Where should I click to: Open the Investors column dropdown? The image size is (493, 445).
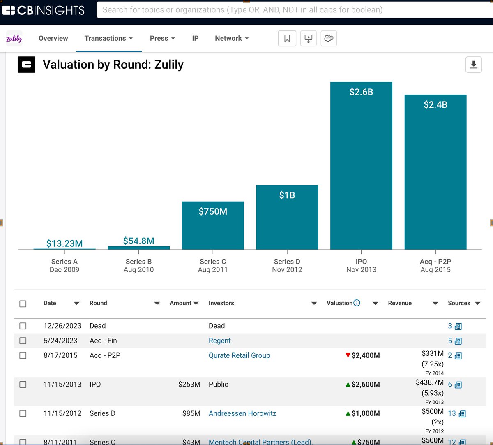click(314, 304)
